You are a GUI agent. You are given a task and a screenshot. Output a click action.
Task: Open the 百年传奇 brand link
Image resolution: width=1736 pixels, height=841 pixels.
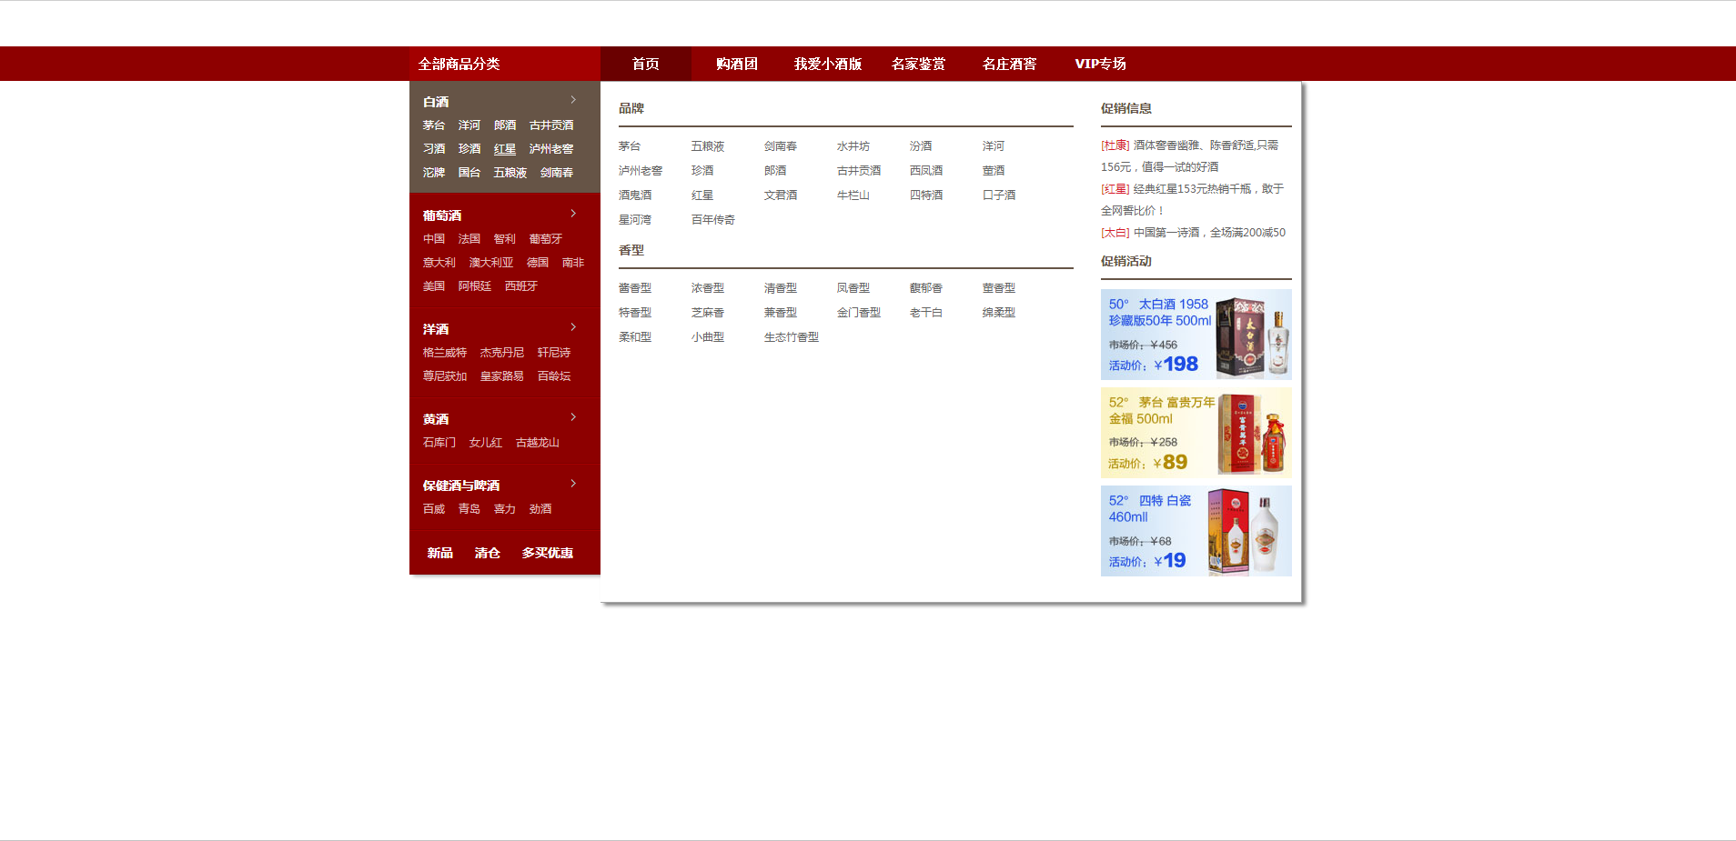click(x=713, y=220)
